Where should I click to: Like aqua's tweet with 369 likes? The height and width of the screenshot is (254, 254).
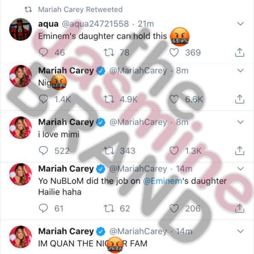[x=174, y=53]
